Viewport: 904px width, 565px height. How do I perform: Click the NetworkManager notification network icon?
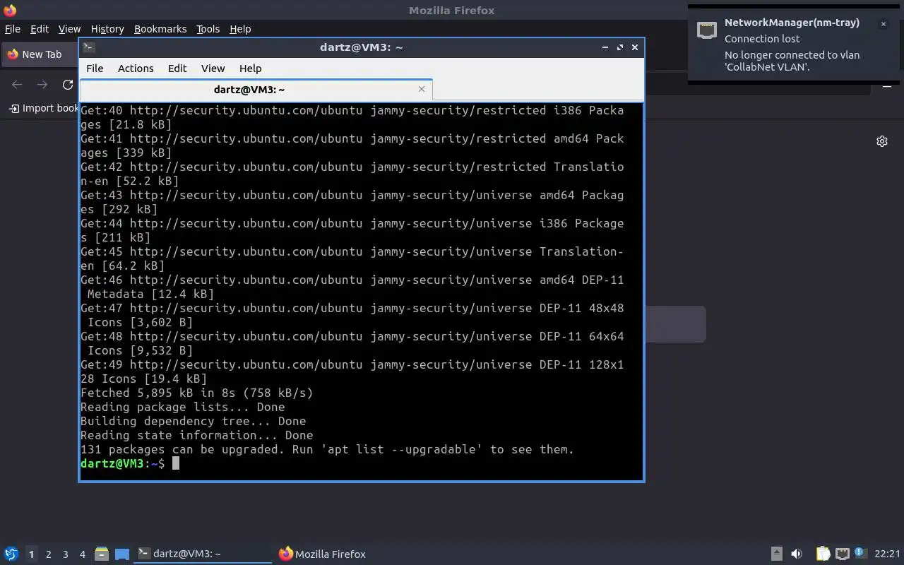click(707, 30)
